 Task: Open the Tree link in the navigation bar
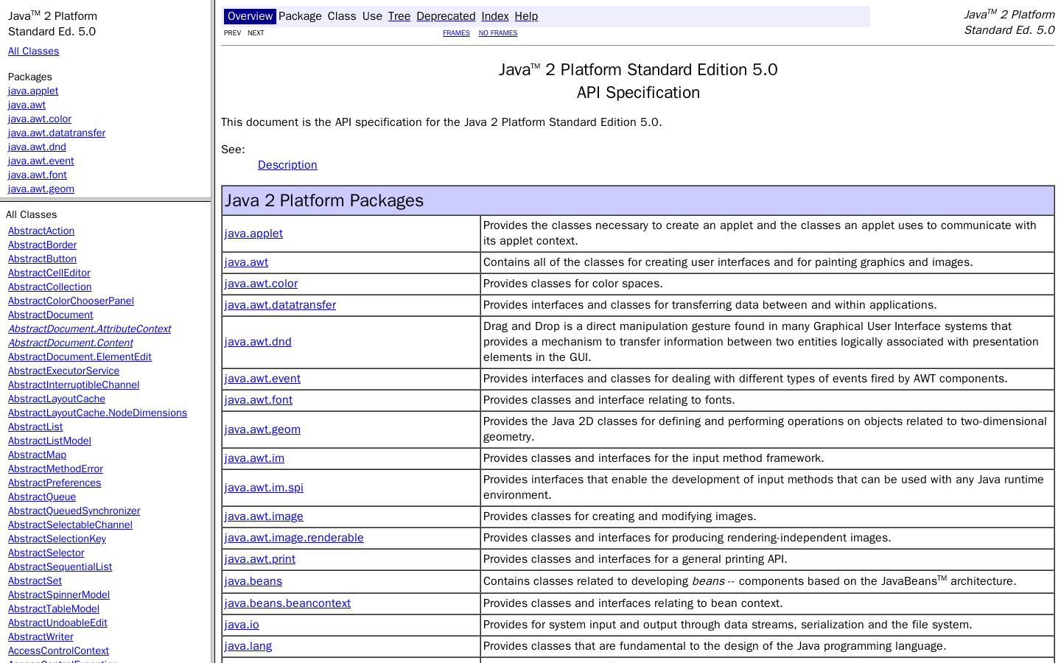tap(399, 16)
